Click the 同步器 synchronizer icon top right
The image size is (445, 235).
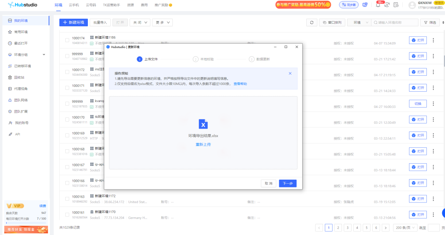[348, 4]
